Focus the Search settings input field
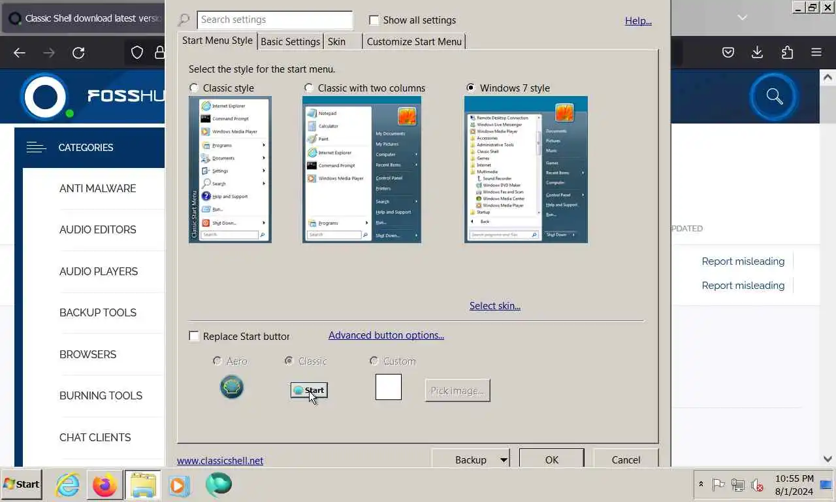The image size is (836, 502). (274, 20)
